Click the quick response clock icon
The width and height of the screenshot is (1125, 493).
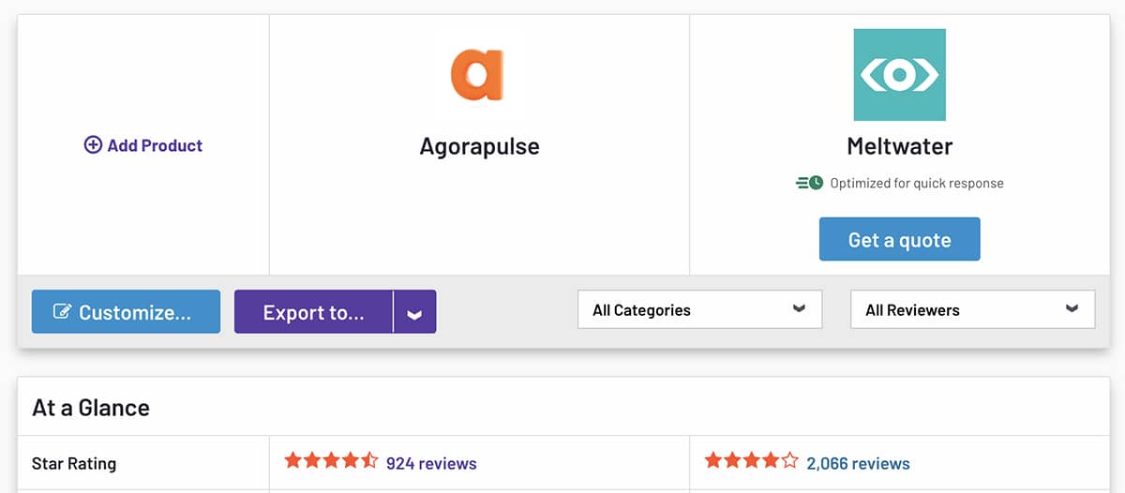coord(810,183)
